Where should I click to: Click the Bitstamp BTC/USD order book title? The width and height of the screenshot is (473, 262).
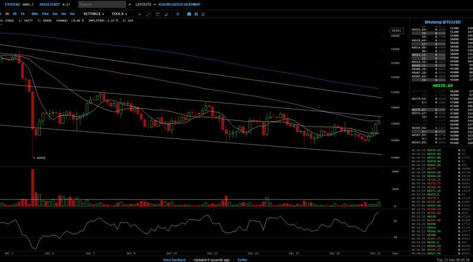tap(442, 22)
